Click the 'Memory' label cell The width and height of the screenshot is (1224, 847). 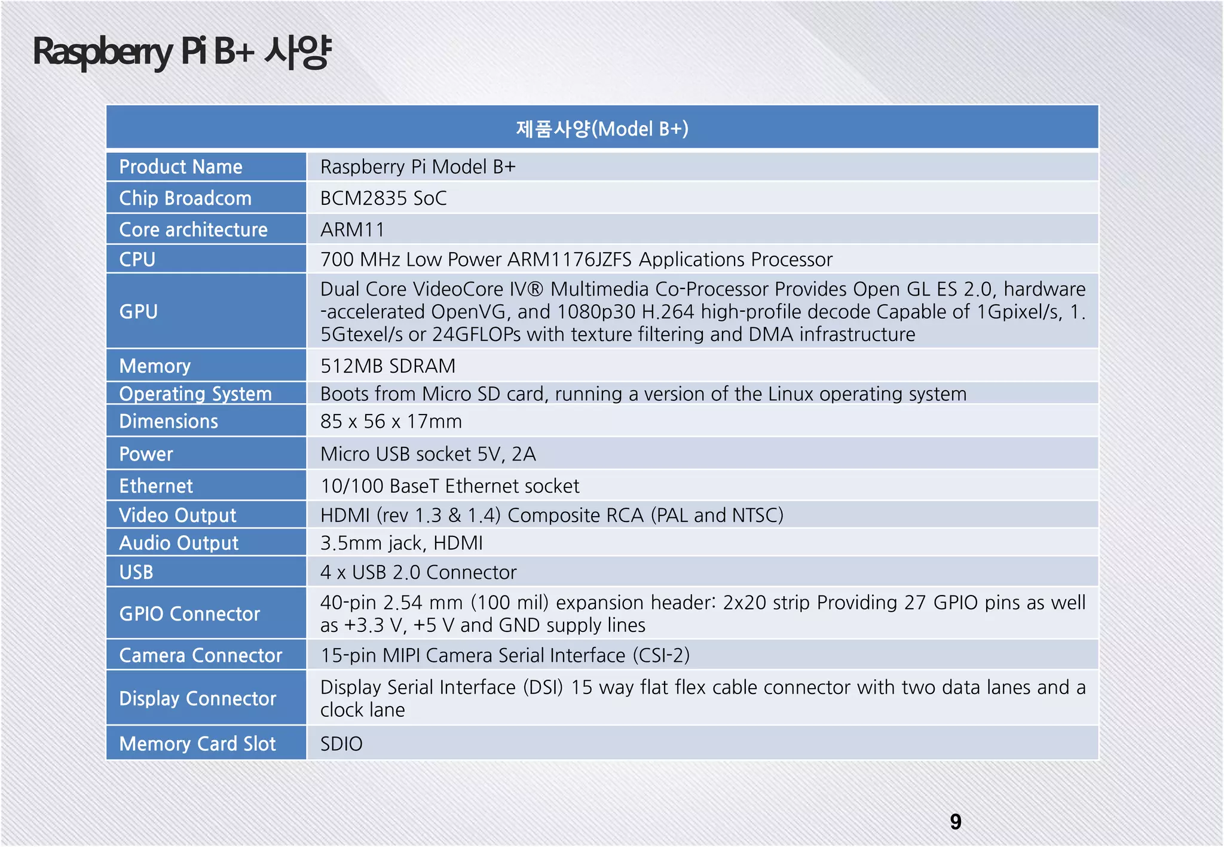click(x=206, y=366)
